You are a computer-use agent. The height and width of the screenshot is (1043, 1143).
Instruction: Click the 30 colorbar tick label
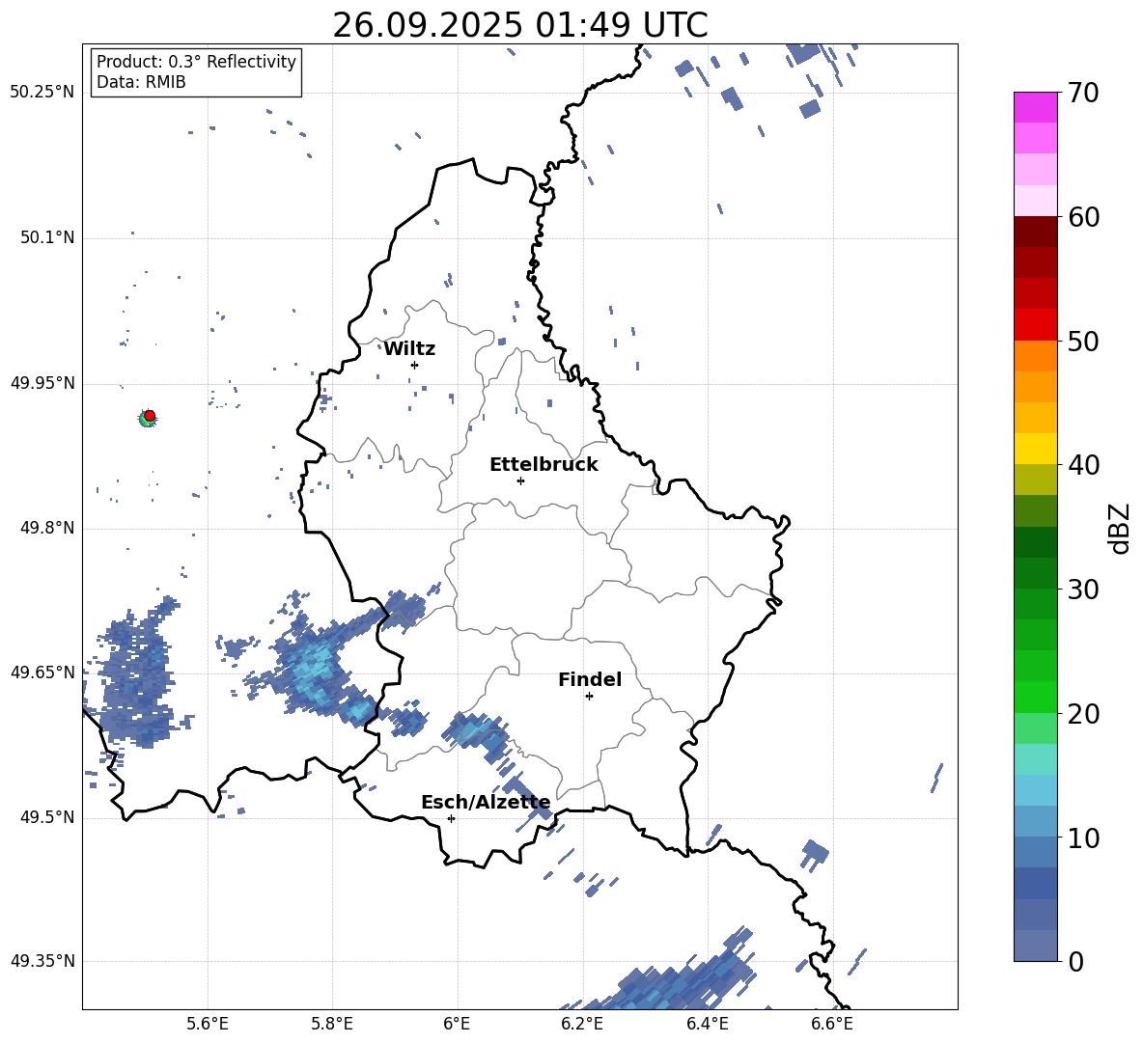(1083, 590)
